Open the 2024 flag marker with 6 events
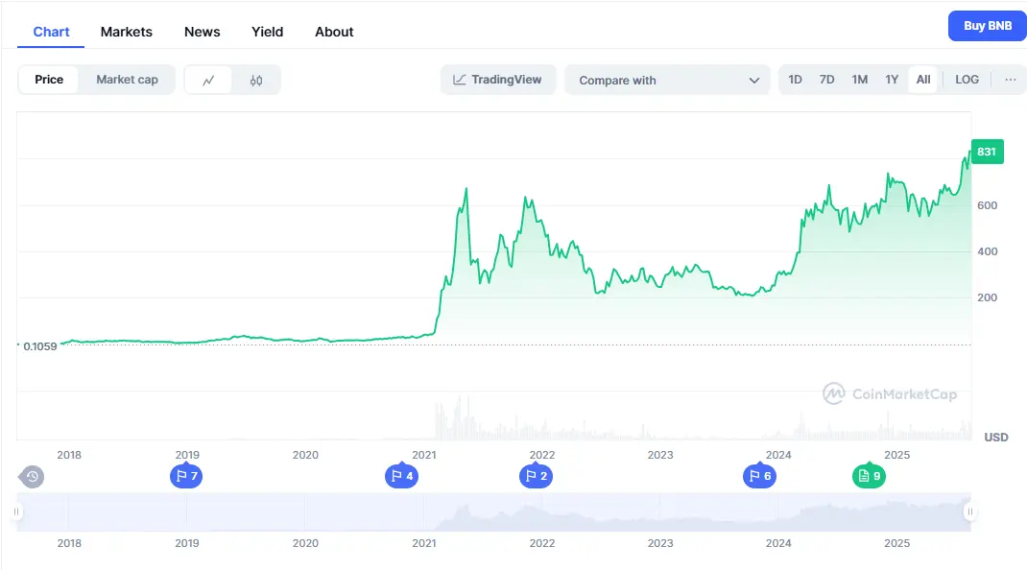 tap(758, 476)
